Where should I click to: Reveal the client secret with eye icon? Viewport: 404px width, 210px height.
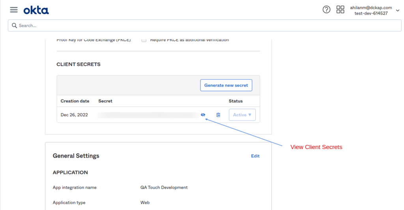203,115
